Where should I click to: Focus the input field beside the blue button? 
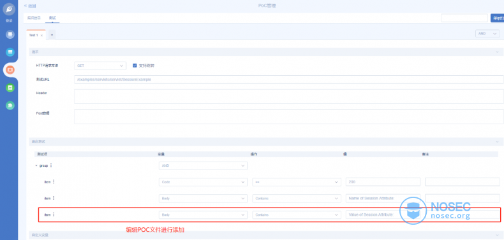(x=464, y=18)
